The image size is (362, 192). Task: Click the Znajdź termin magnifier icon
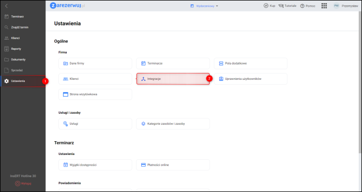(x=7, y=27)
